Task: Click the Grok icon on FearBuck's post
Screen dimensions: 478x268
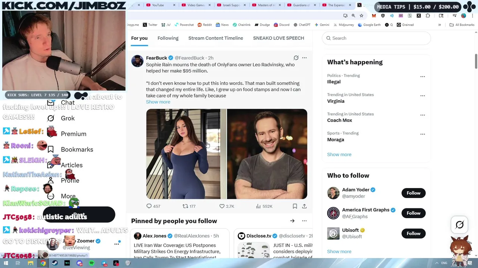Action: (296, 58)
